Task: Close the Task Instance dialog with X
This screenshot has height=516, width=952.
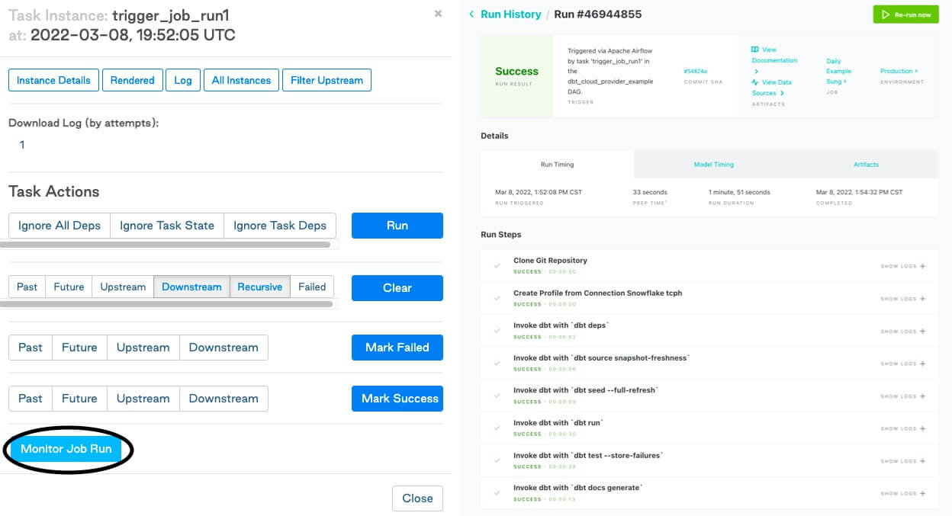Action: click(438, 14)
